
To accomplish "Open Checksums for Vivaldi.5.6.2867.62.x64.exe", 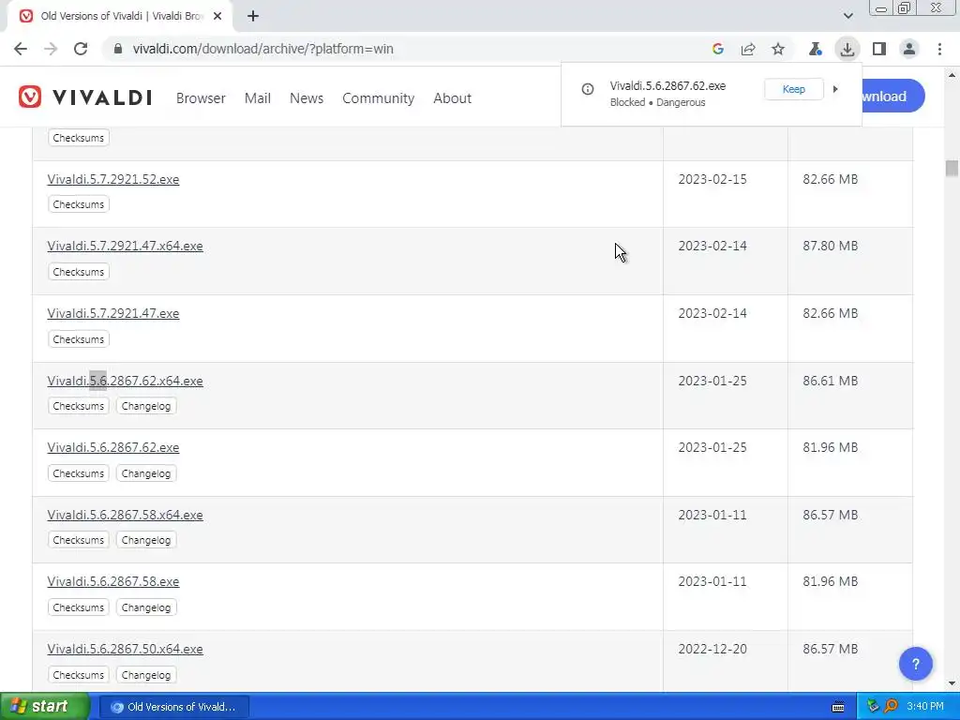I will pos(79,406).
